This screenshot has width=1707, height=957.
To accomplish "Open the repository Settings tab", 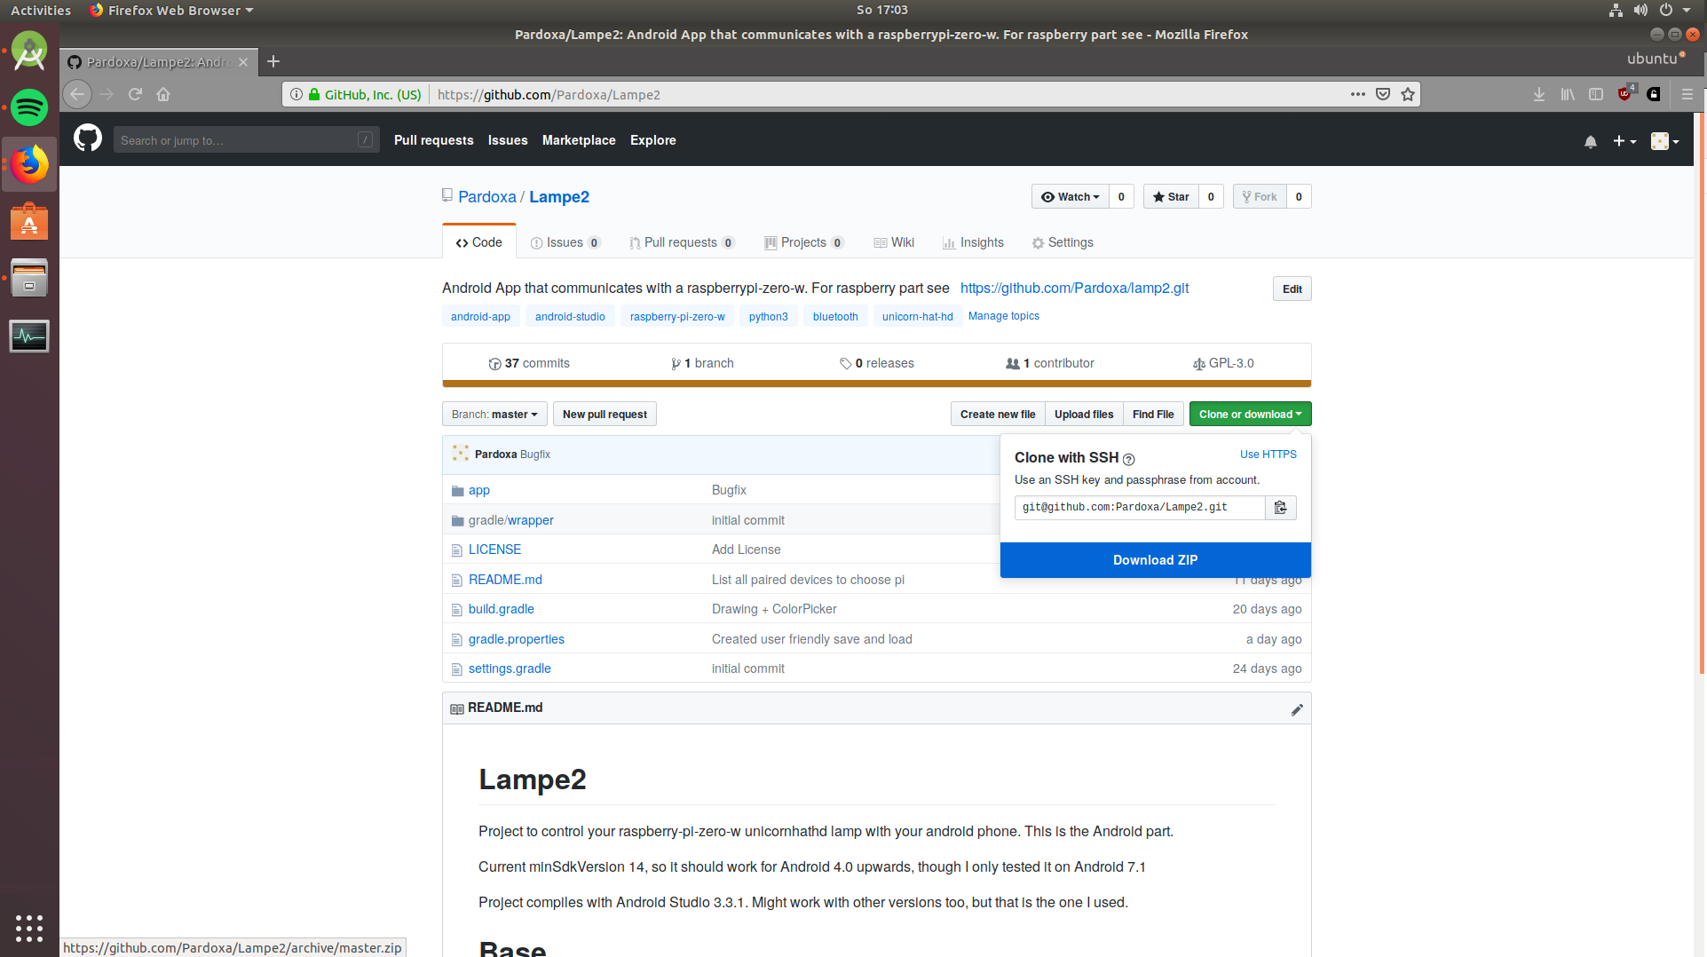I will pos(1063,242).
